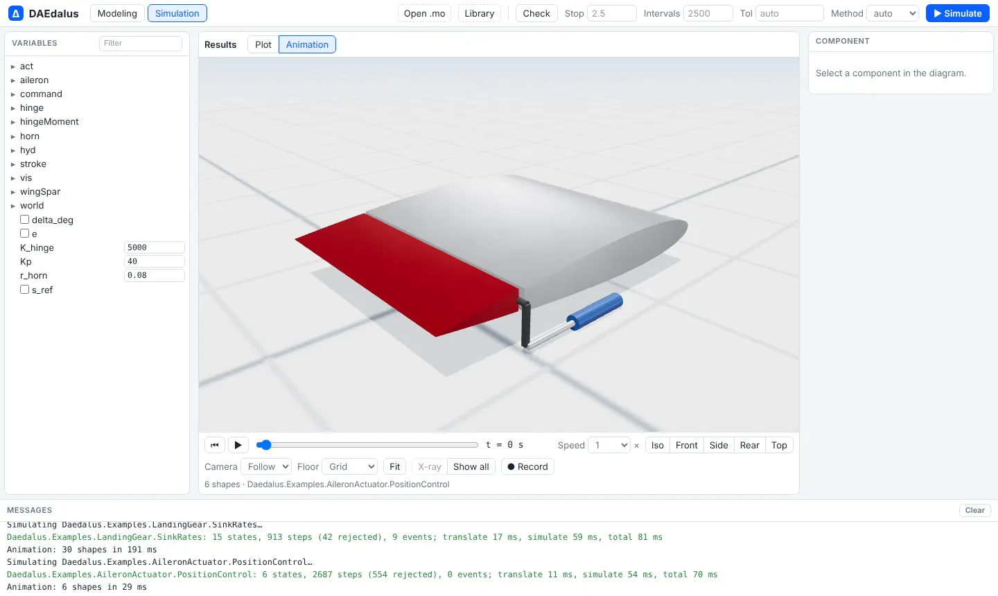The width and height of the screenshot is (998, 596).
Task: Expand the wingSpar tree node
Action: coord(13,192)
